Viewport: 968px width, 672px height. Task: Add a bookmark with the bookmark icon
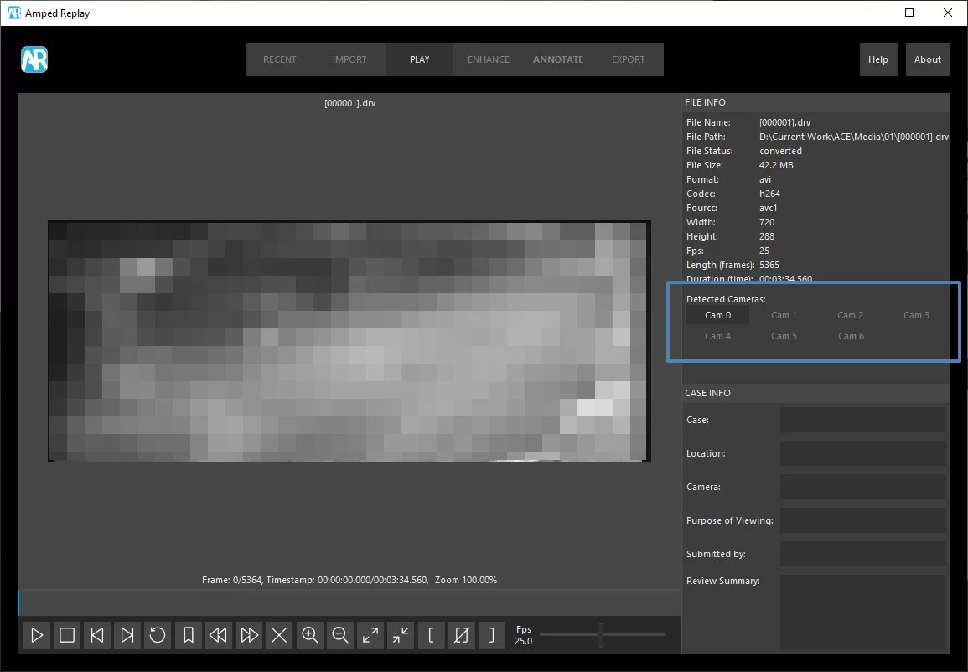[x=189, y=635]
